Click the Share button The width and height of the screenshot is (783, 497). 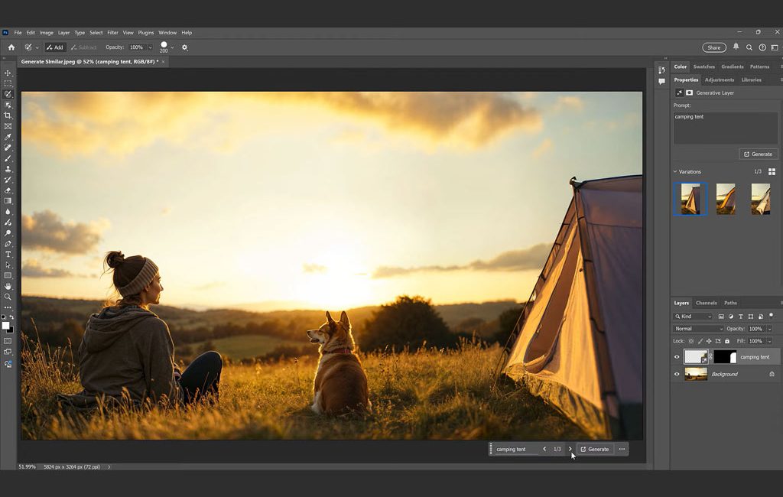click(x=713, y=47)
